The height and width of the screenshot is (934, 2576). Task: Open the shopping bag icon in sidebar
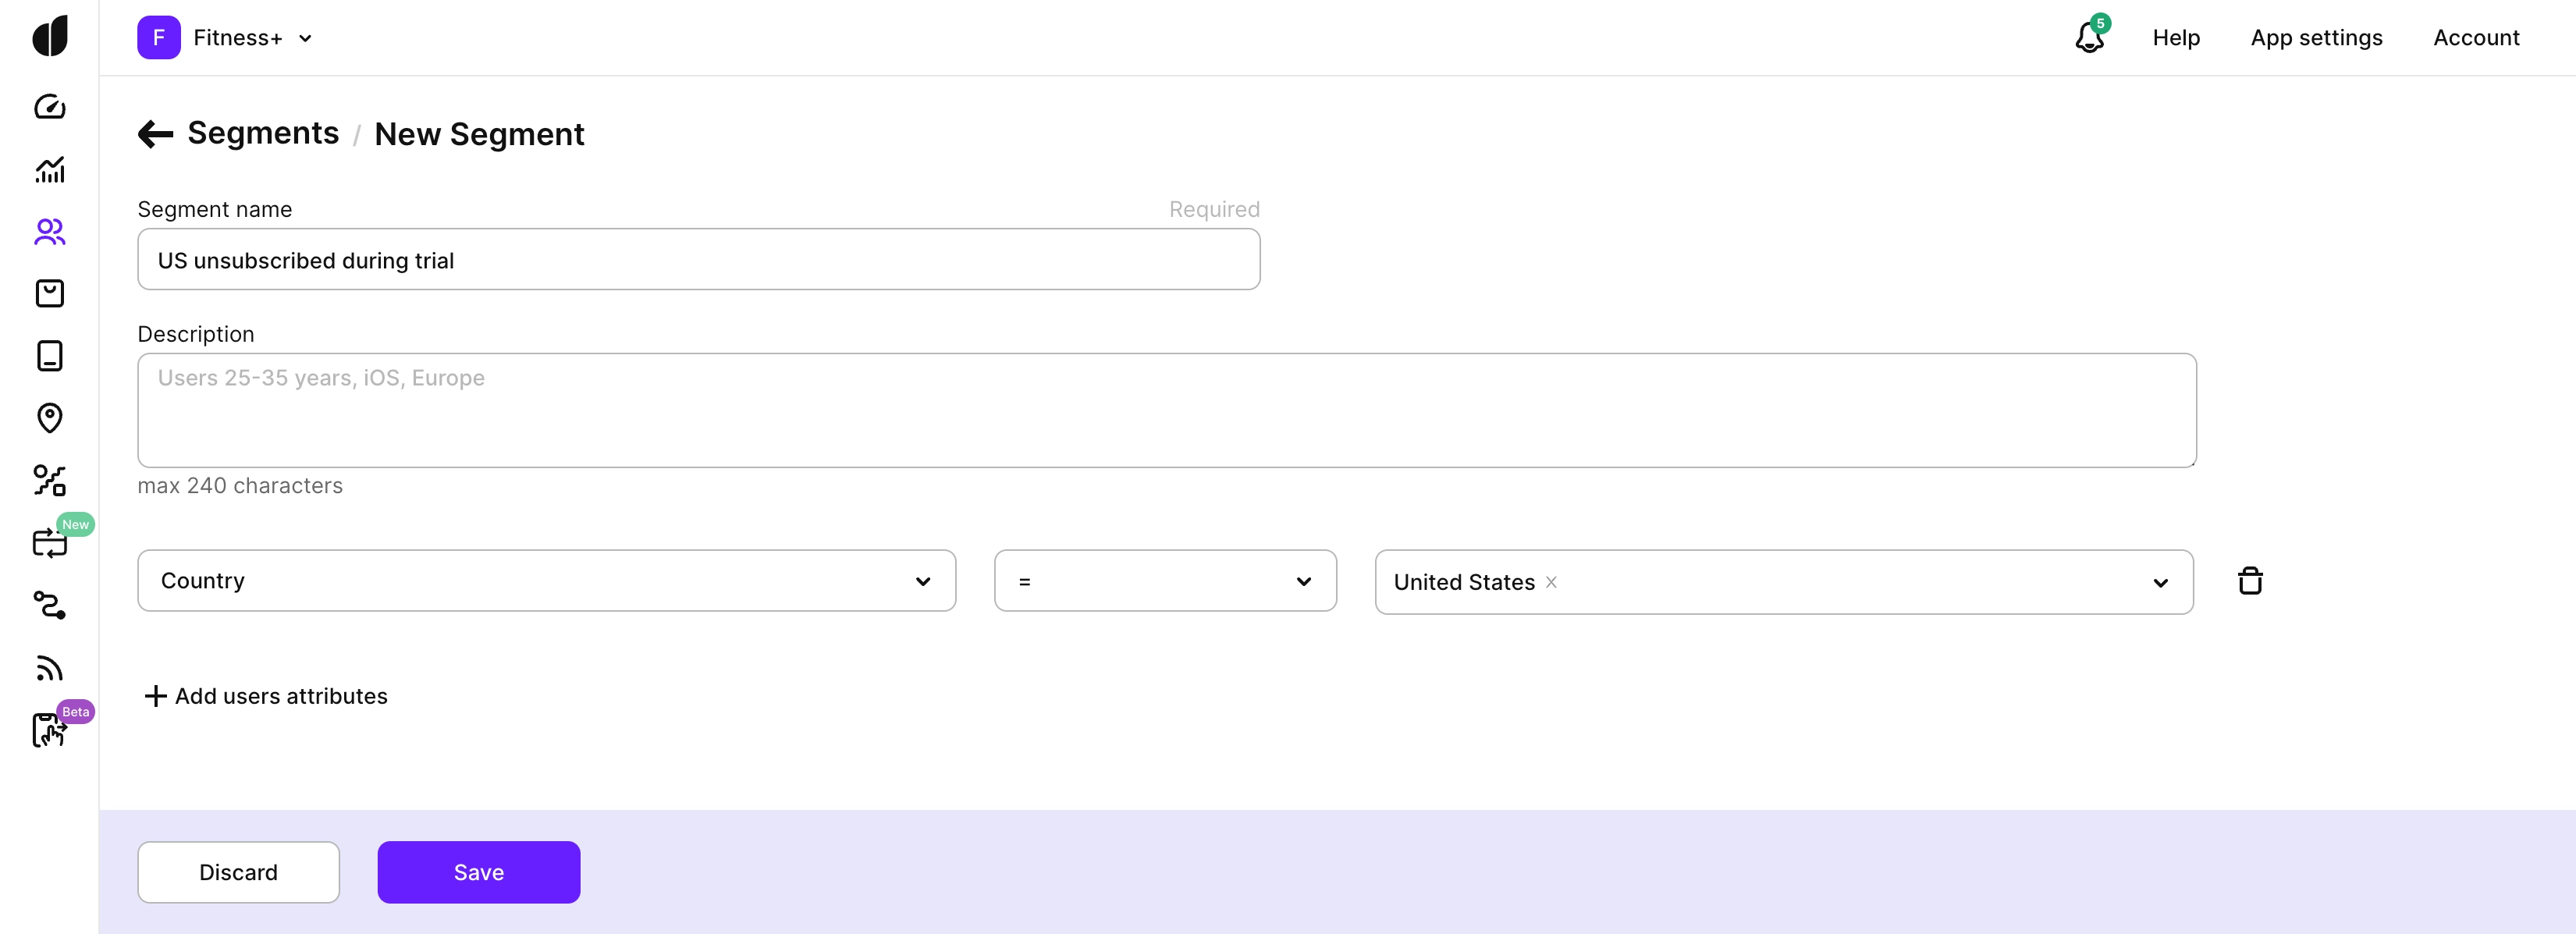point(49,293)
